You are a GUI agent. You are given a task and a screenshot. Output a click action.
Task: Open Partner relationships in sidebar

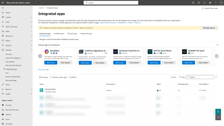tap(13, 77)
